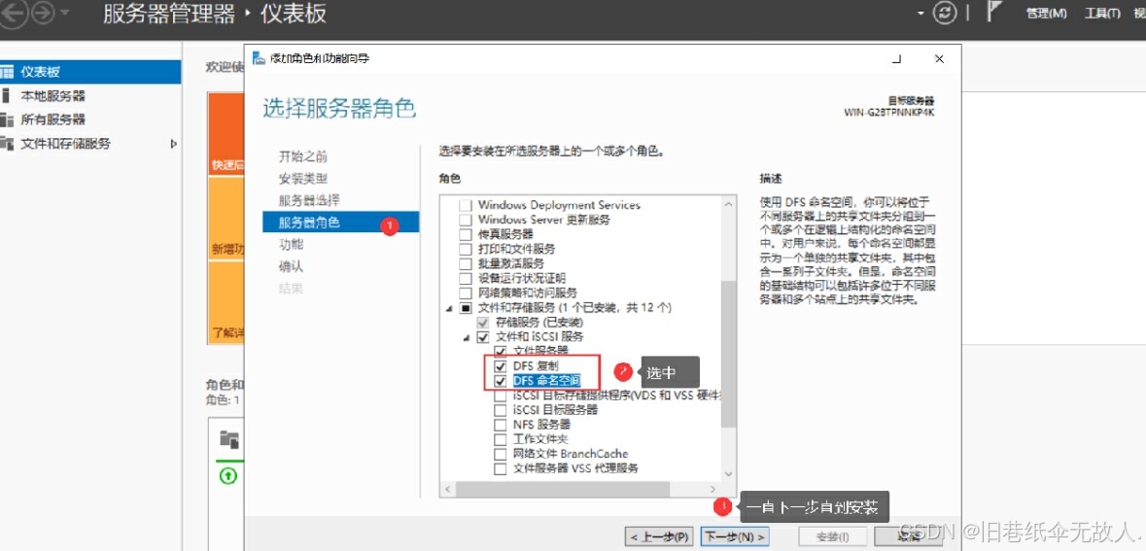This screenshot has height=551, width=1146.
Task: Click the 上一步(P) button
Action: (x=658, y=536)
